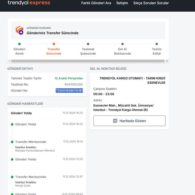The image size is (195, 195).
Task: Click the Gönderi Alındı step dot
Action: (19, 44)
